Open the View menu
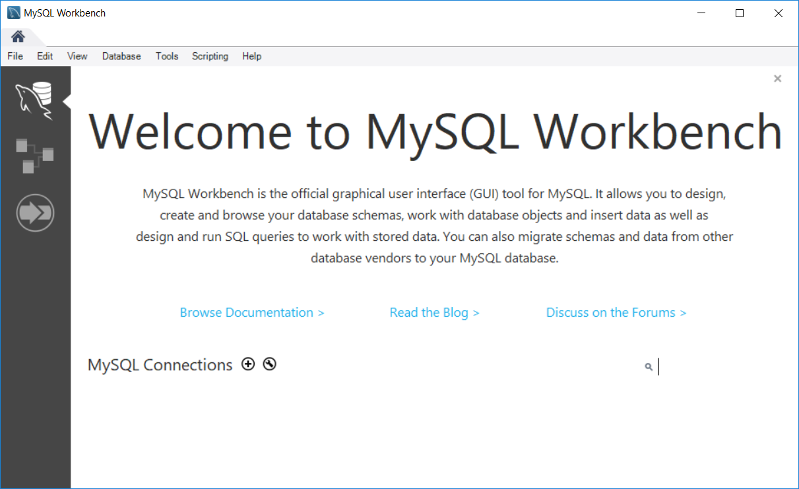Screen dimensions: 799x489 pos(77,56)
